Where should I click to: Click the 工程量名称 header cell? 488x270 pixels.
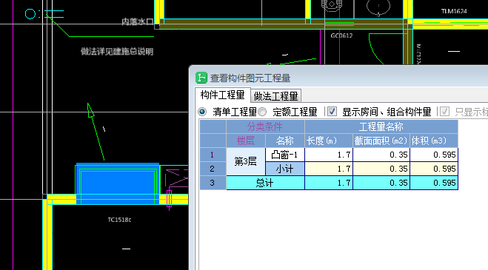tap(381, 126)
